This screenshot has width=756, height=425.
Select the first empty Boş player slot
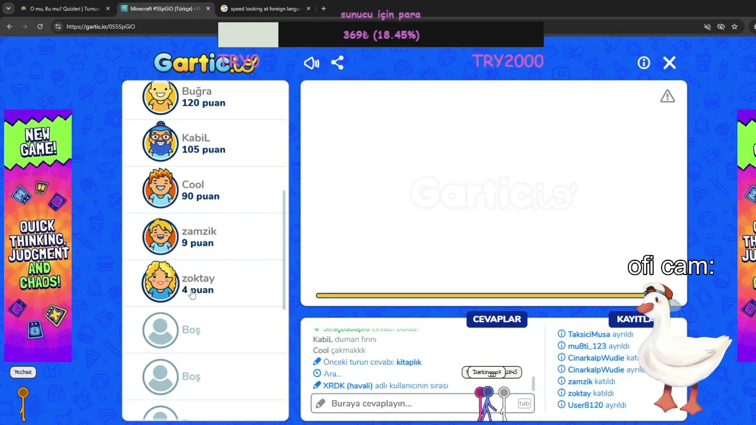205,329
